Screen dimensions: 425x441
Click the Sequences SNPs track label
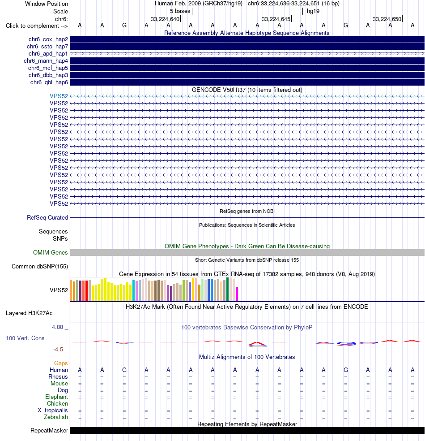[53, 235]
